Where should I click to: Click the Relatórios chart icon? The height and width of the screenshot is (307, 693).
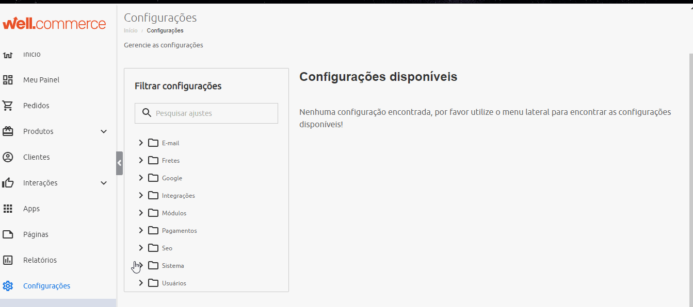pyautogui.click(x=8, y=260)
